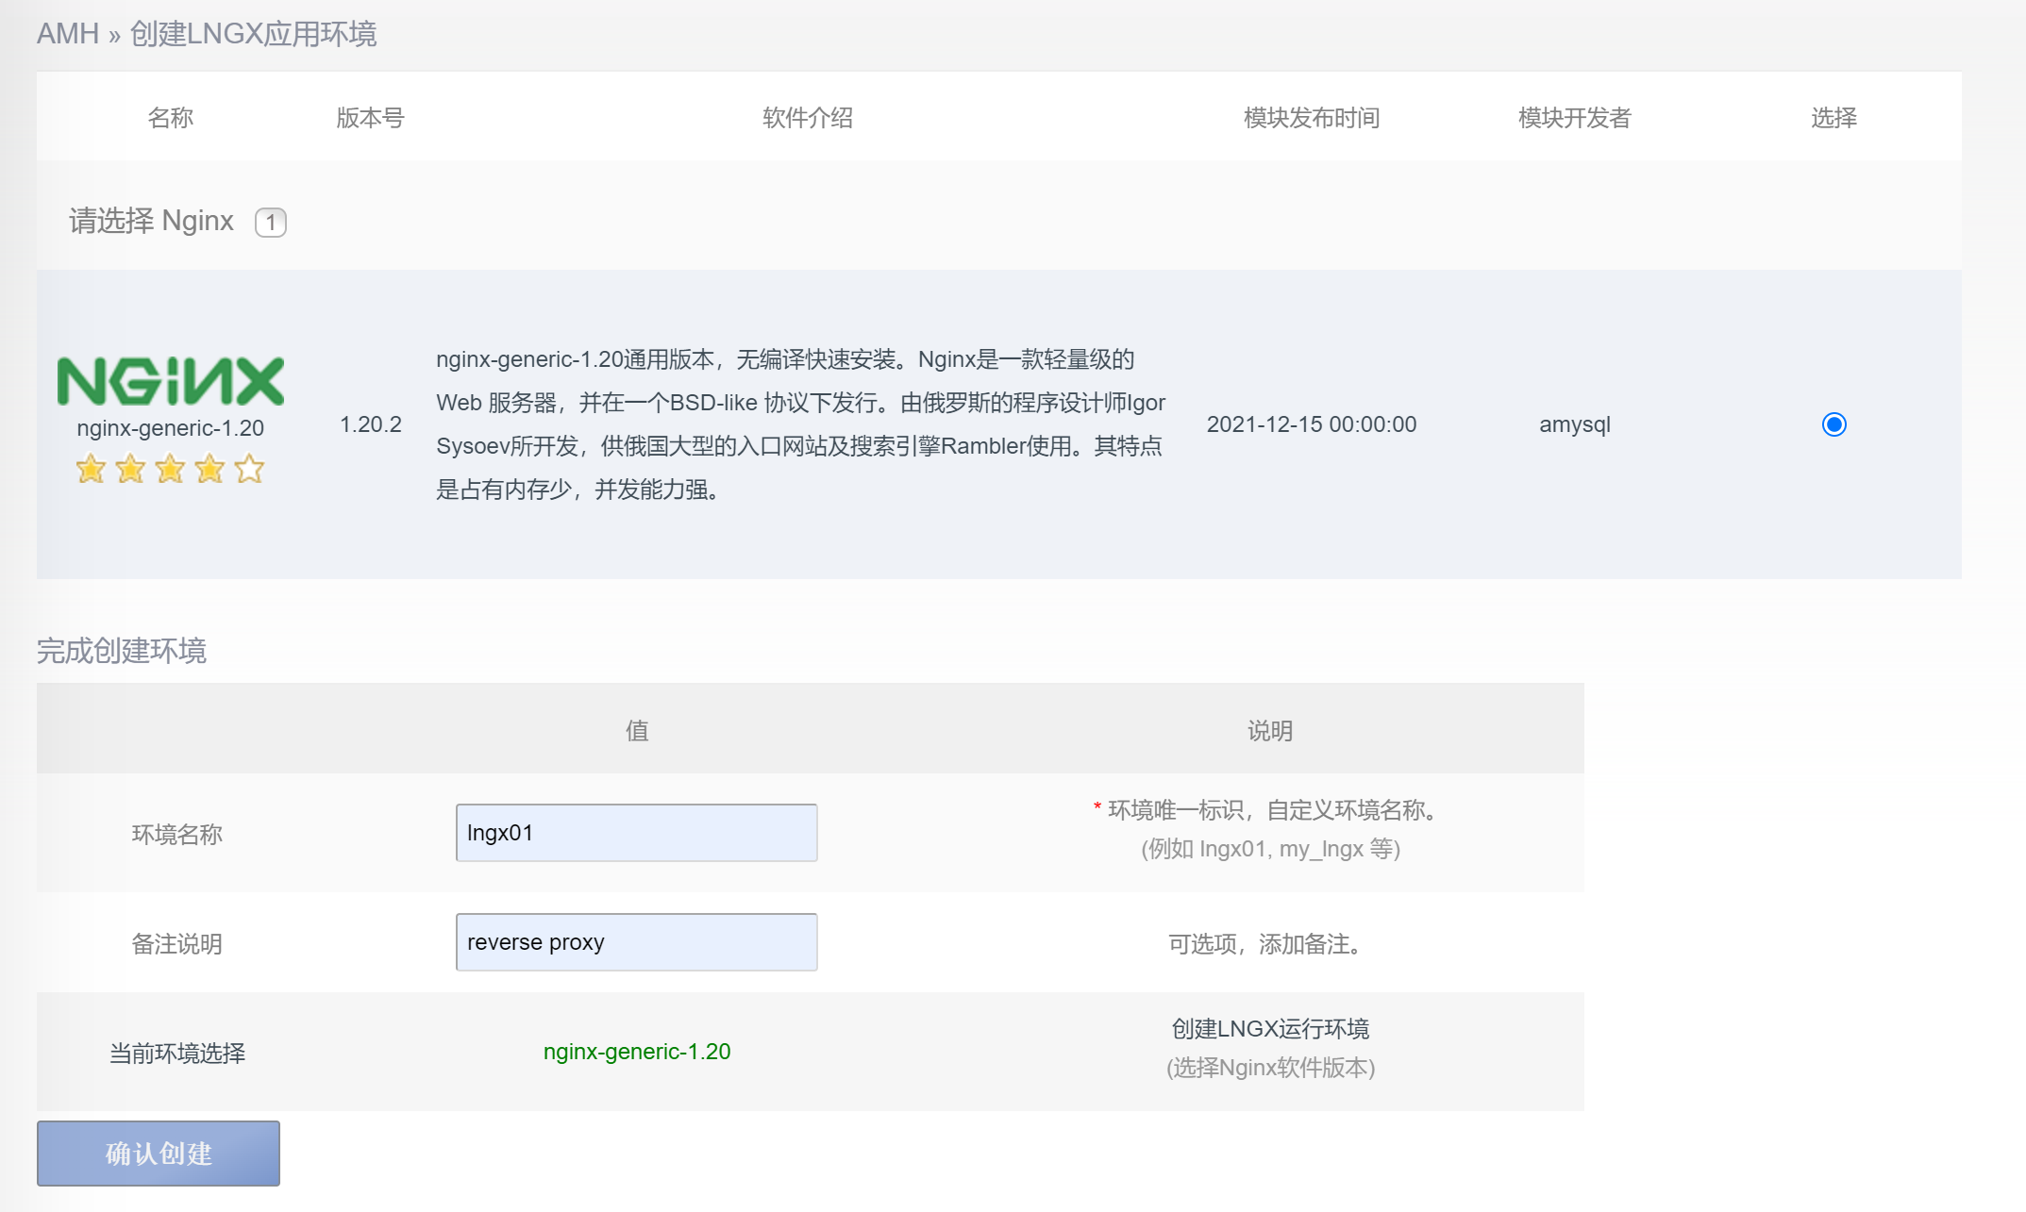Click the 确认创建 button
The height and width of the screenshot is (1212, 2026).
coord(159,1153)
